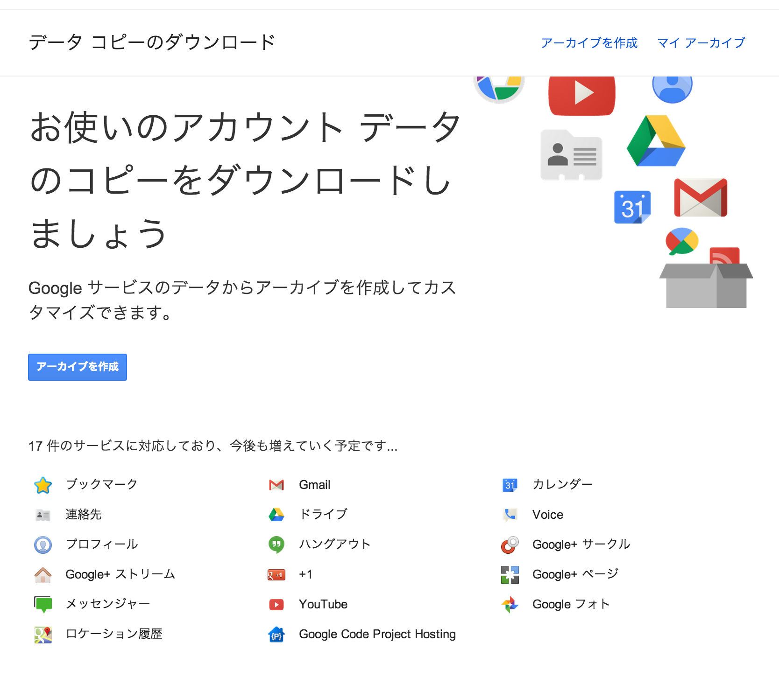Click the Hangouts quote icon
Screen dimensions: 779x684
(276, 544)
